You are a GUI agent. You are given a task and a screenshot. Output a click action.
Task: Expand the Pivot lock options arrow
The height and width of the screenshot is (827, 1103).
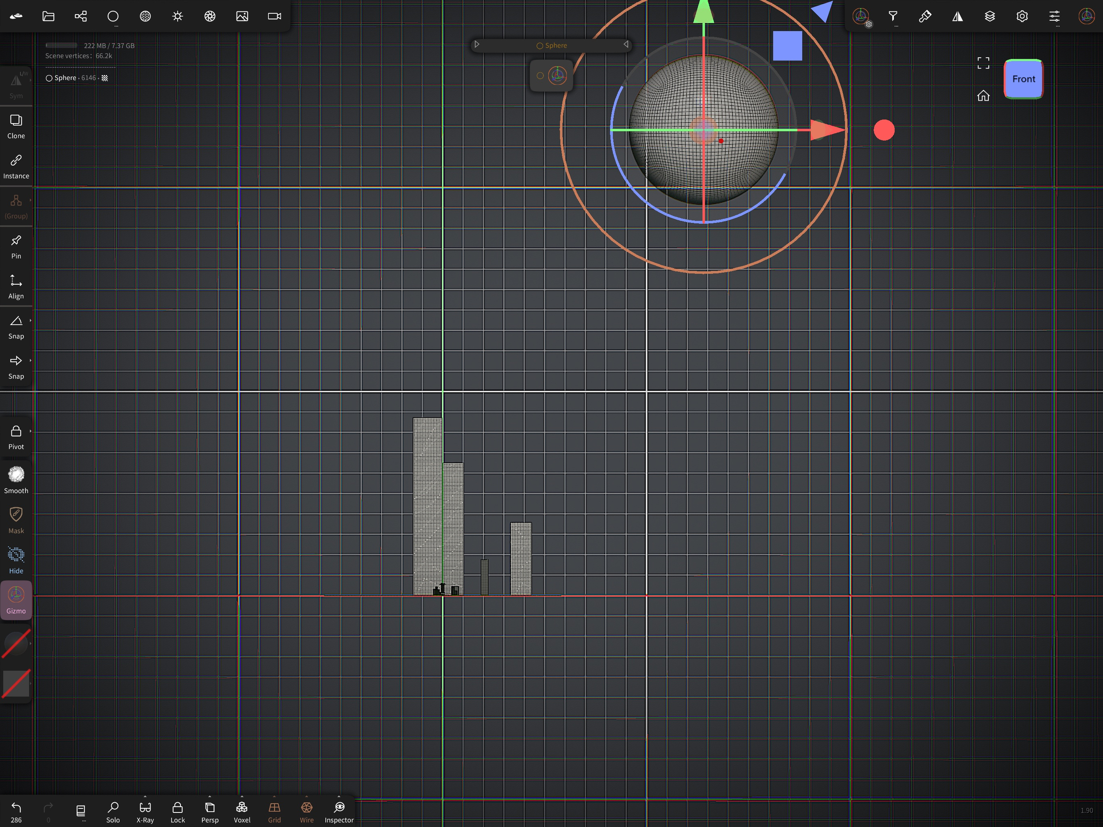(x=30, y=431)
